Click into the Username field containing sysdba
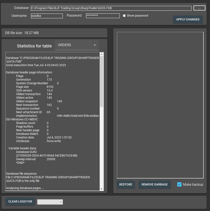Viewport: 210px width, 211px height. tap(47, 16)
